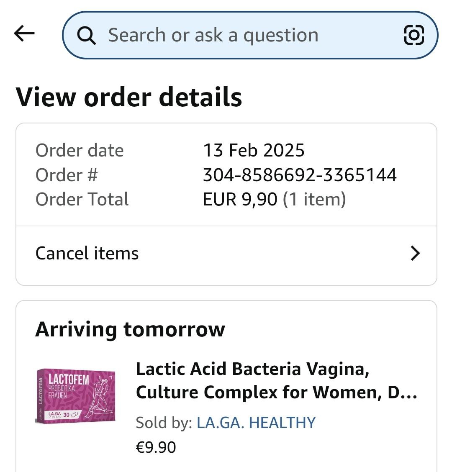This screenshot has height=472, width=452.
Task: Click the 'Order #' label
Action: coord(67,175)
